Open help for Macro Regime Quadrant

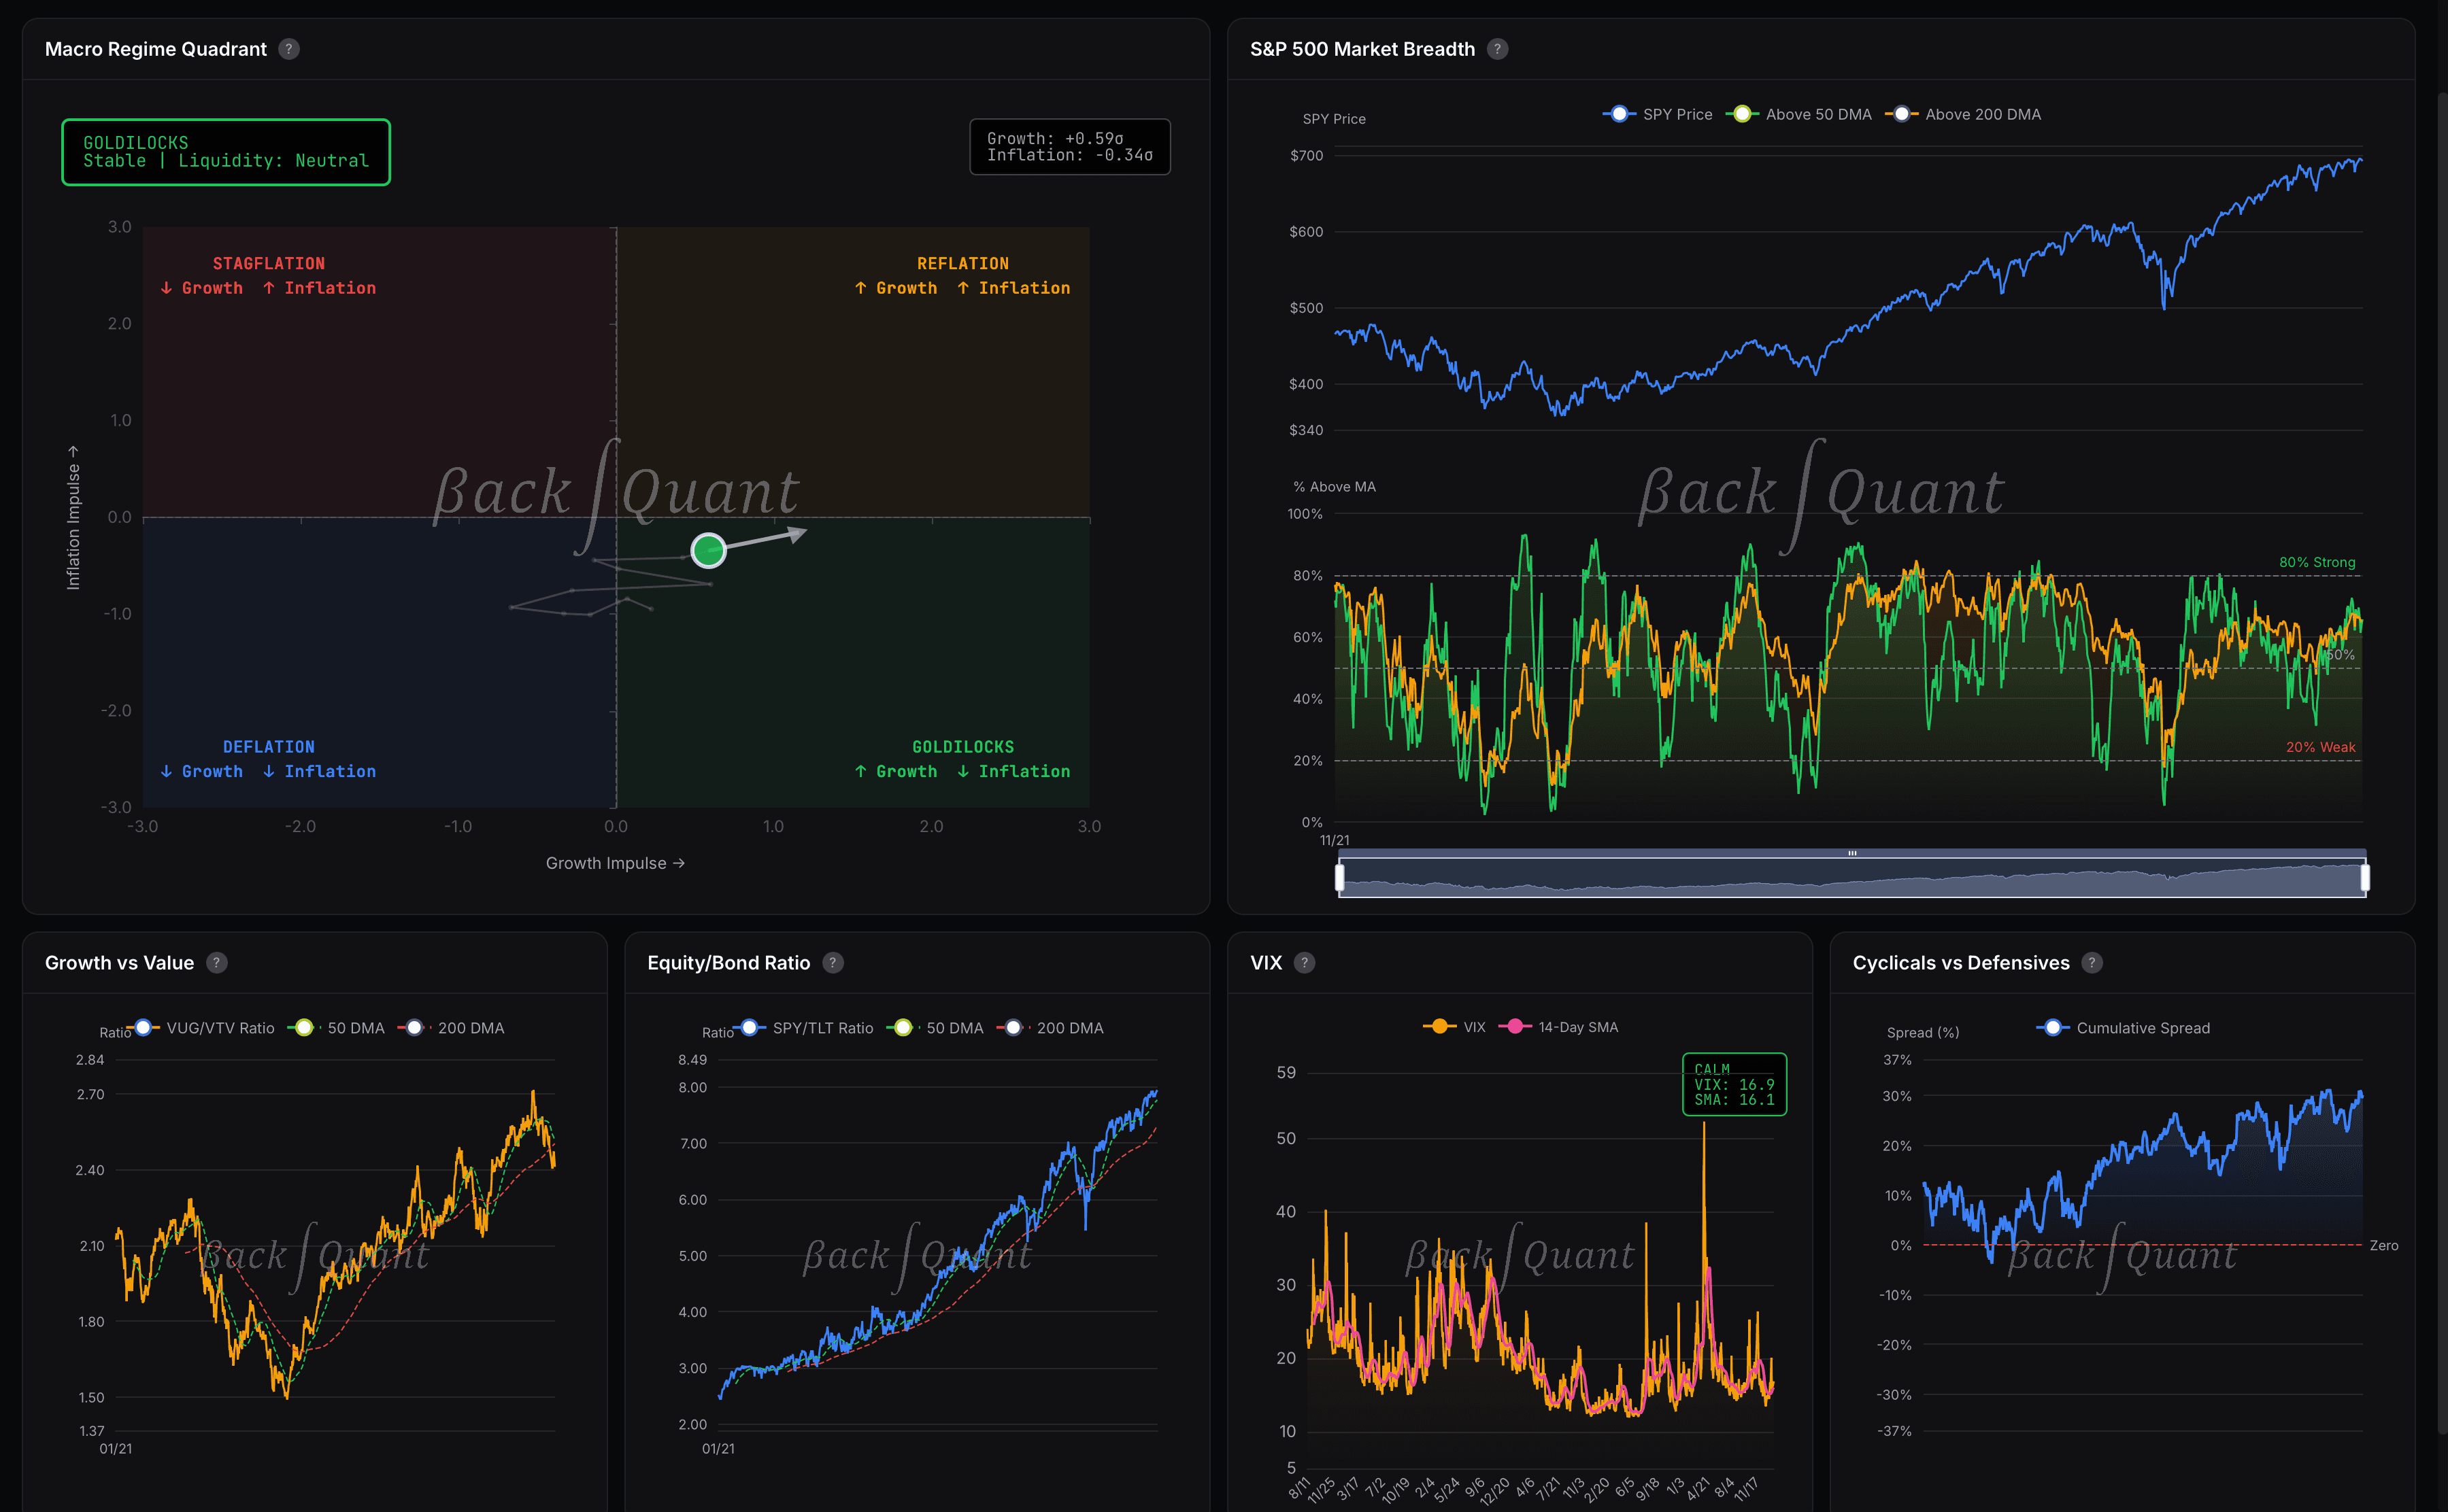click(289, 48)
